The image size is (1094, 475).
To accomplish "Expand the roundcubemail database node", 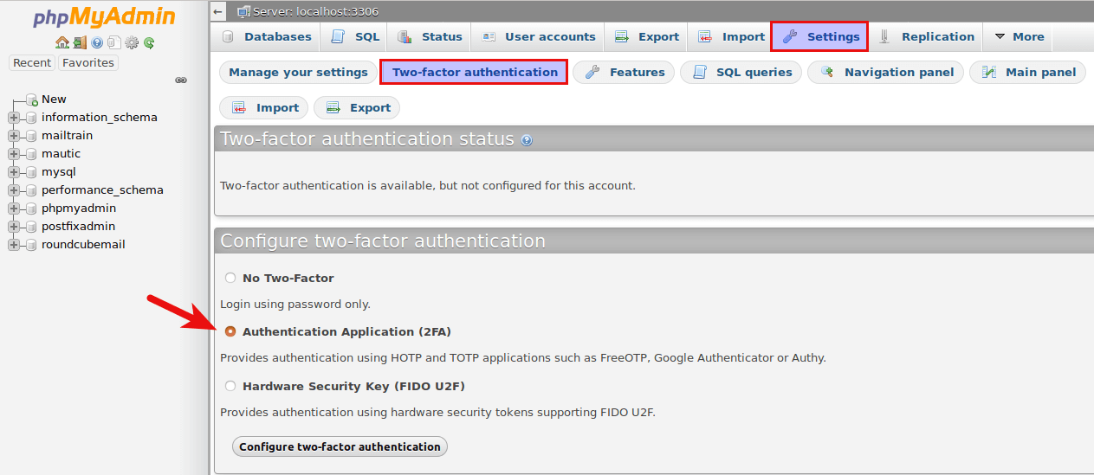I will [14, 245].
